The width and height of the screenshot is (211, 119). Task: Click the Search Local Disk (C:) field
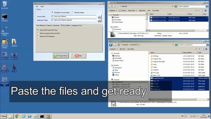pos(192,45)
